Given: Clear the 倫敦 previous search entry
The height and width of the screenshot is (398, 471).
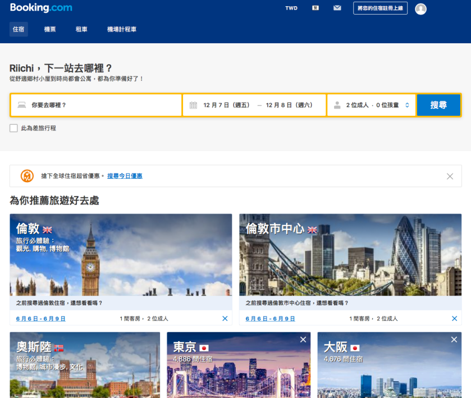Looking at the screenshot, I should (225, 319).
